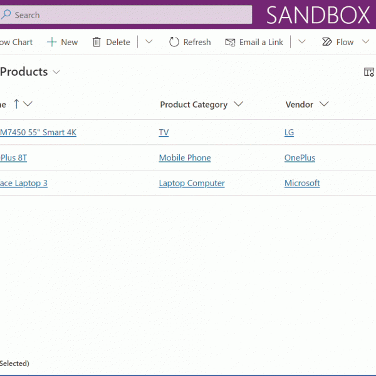
Task: Click the Refresh circular arrow icon
Action: coord(174,42)
